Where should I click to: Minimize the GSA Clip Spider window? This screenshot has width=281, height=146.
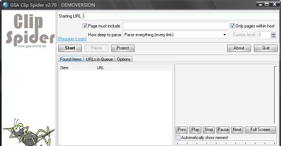pos(260,4)
